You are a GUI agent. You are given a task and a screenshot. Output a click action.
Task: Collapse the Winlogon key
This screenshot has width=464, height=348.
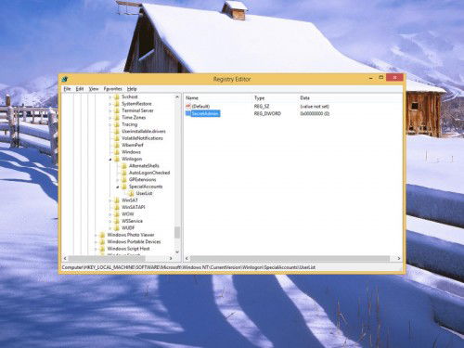(110, 160)
